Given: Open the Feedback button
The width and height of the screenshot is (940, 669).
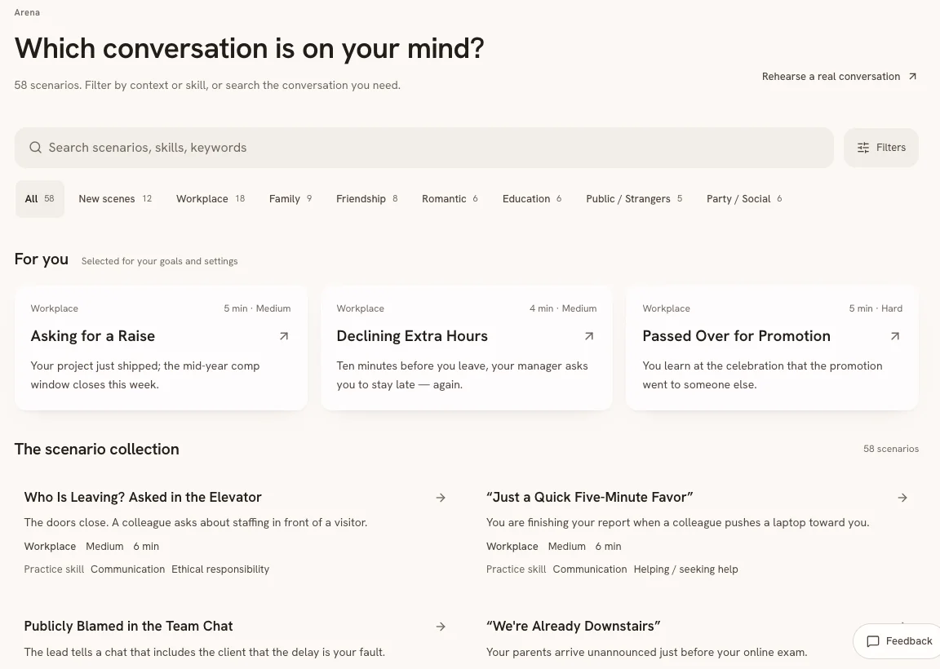Looking at the screenshot, I should [x=898, y=641].
